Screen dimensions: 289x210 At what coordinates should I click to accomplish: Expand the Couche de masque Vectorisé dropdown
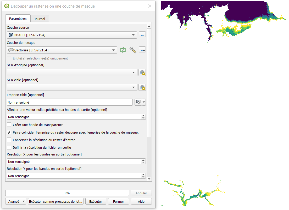[62, 50]
